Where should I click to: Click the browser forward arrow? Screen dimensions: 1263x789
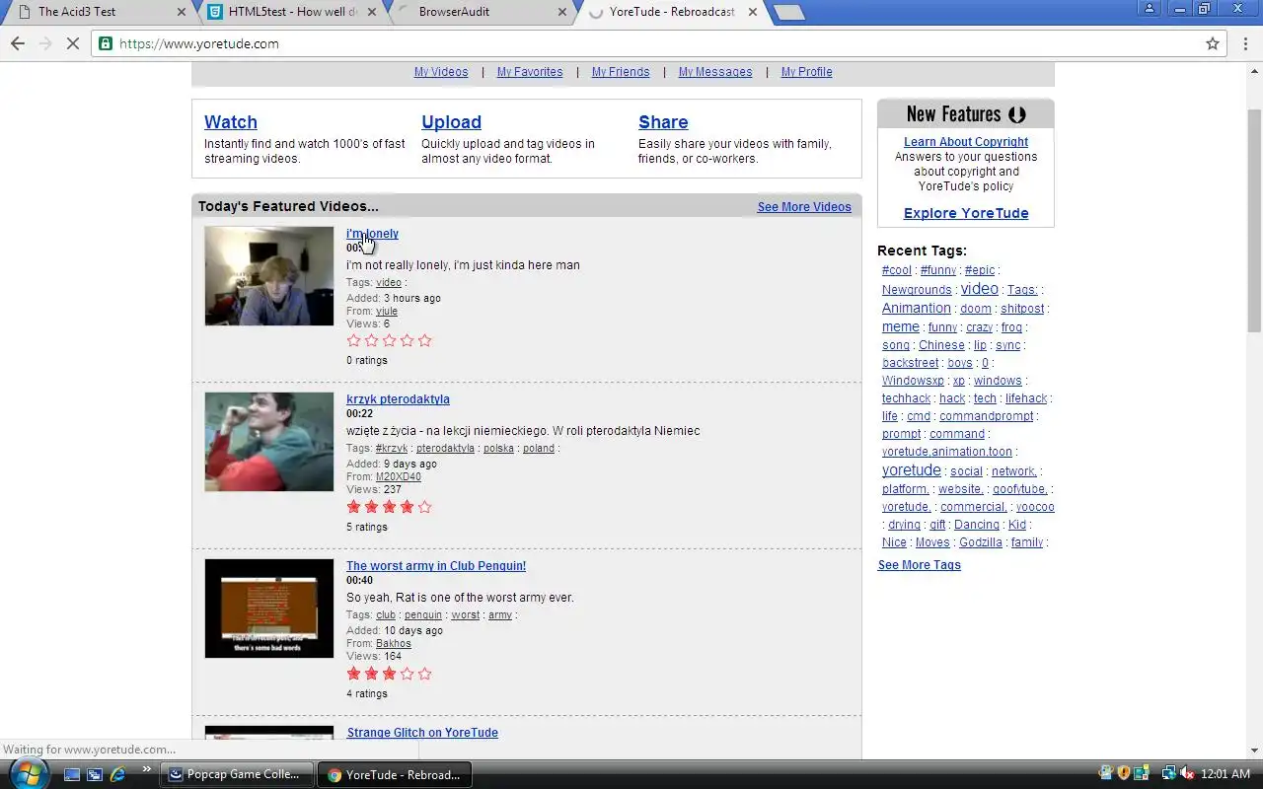tap(44, 43)
